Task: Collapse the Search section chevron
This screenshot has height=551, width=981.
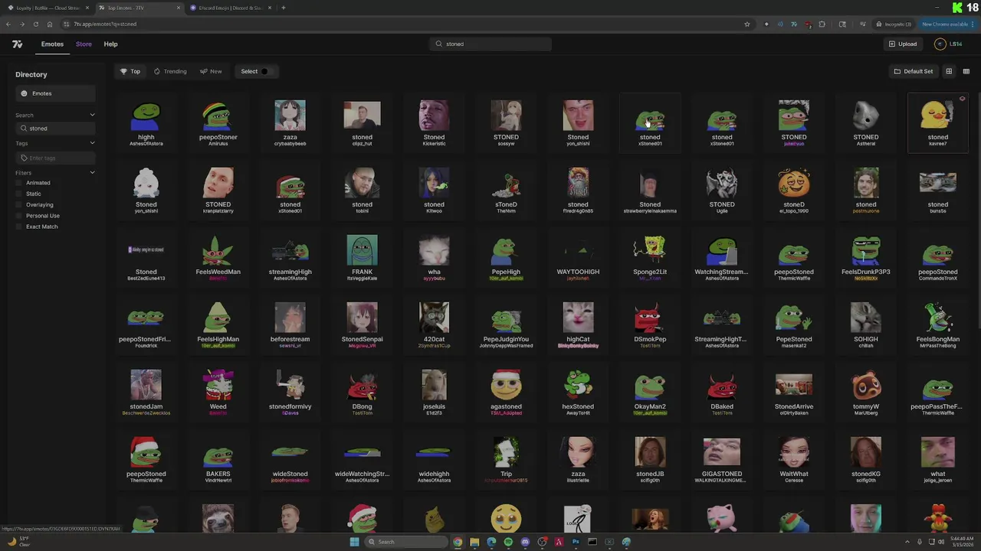Action: (92, 115)
